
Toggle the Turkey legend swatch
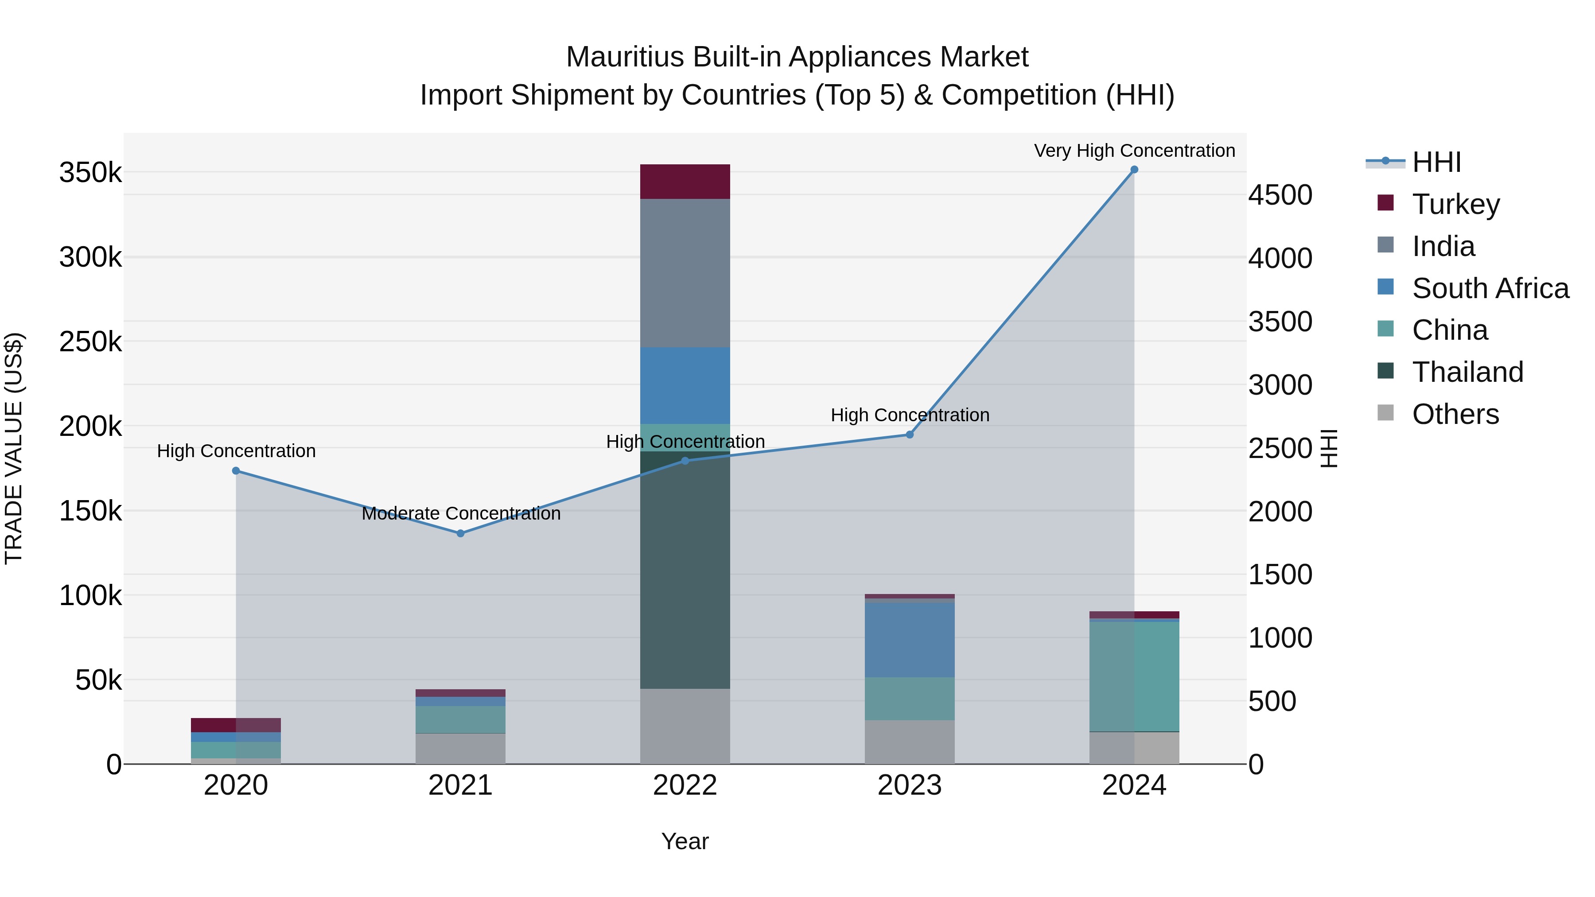(x=1386, y=203)
